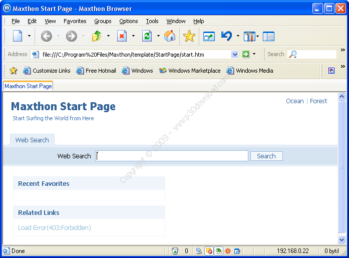Click the Load Error(403:Forbidden) text
The image size is (349, 258).
coord(55,228)
